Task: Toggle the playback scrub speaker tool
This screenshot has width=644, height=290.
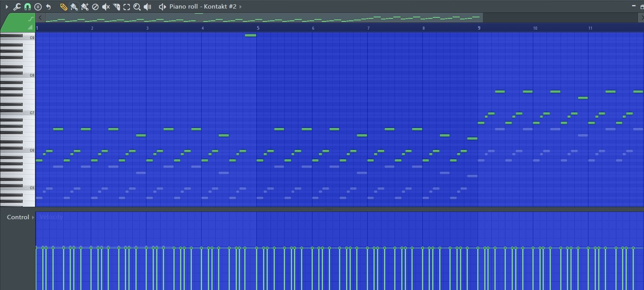Action: click(x=148, y=7)
